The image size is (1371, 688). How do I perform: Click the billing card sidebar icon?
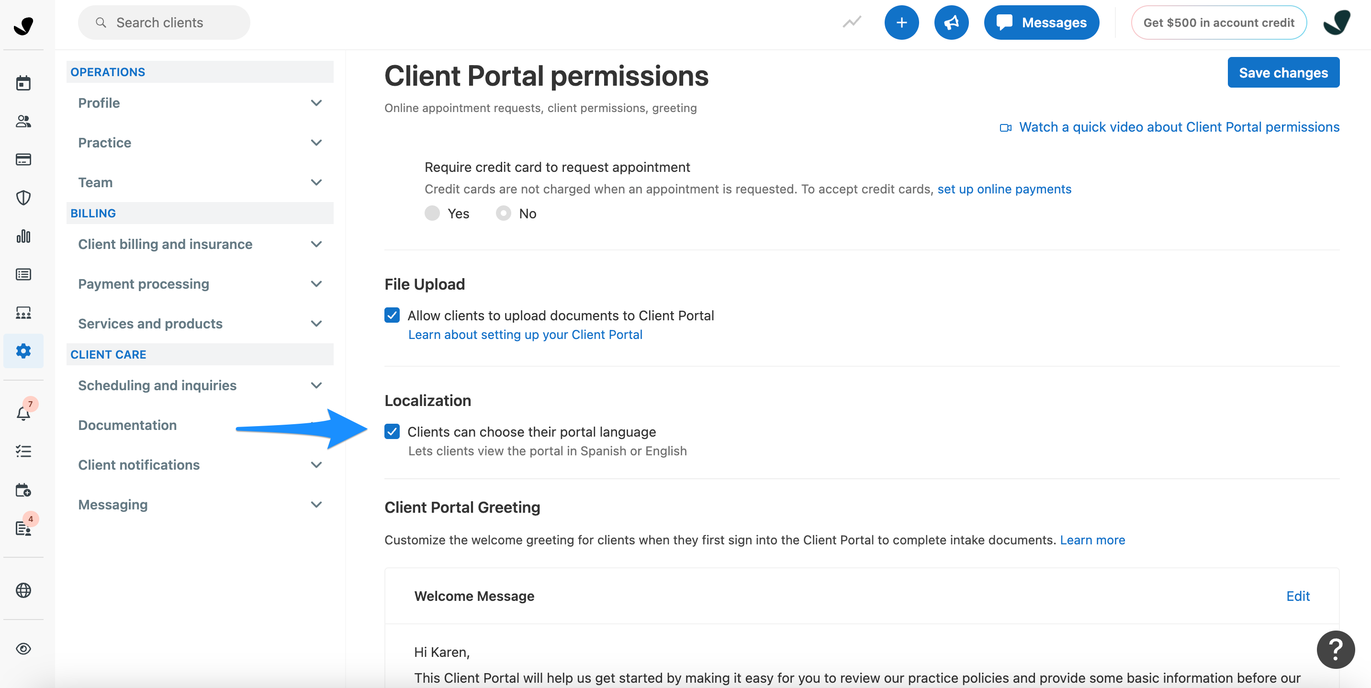pyautogui.click(x=23, y=159)
